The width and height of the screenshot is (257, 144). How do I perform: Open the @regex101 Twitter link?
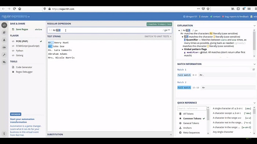coord(190,16)
